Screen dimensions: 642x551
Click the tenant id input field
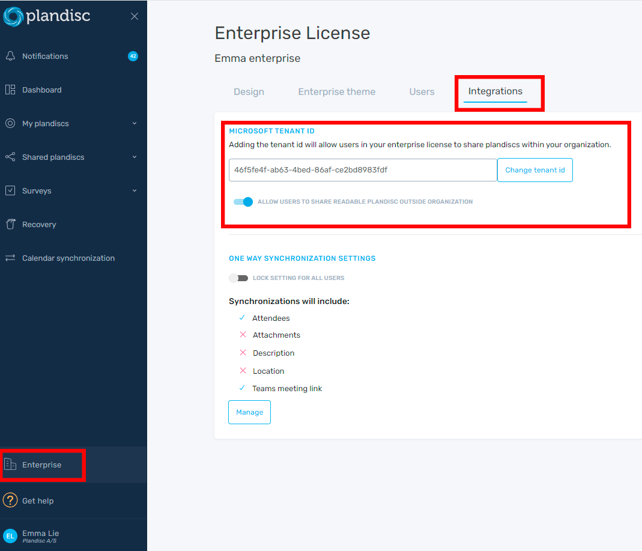pos(363,170)
